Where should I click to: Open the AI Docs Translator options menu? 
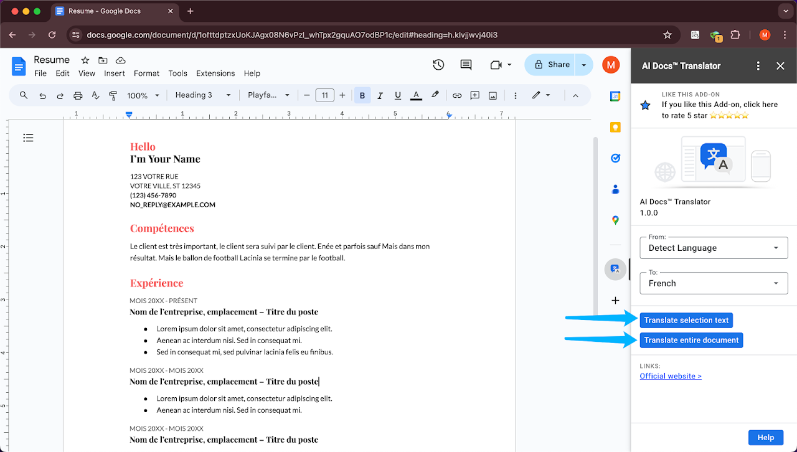coord(758,66)
